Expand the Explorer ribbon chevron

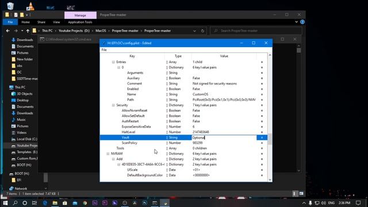(297, 22)
